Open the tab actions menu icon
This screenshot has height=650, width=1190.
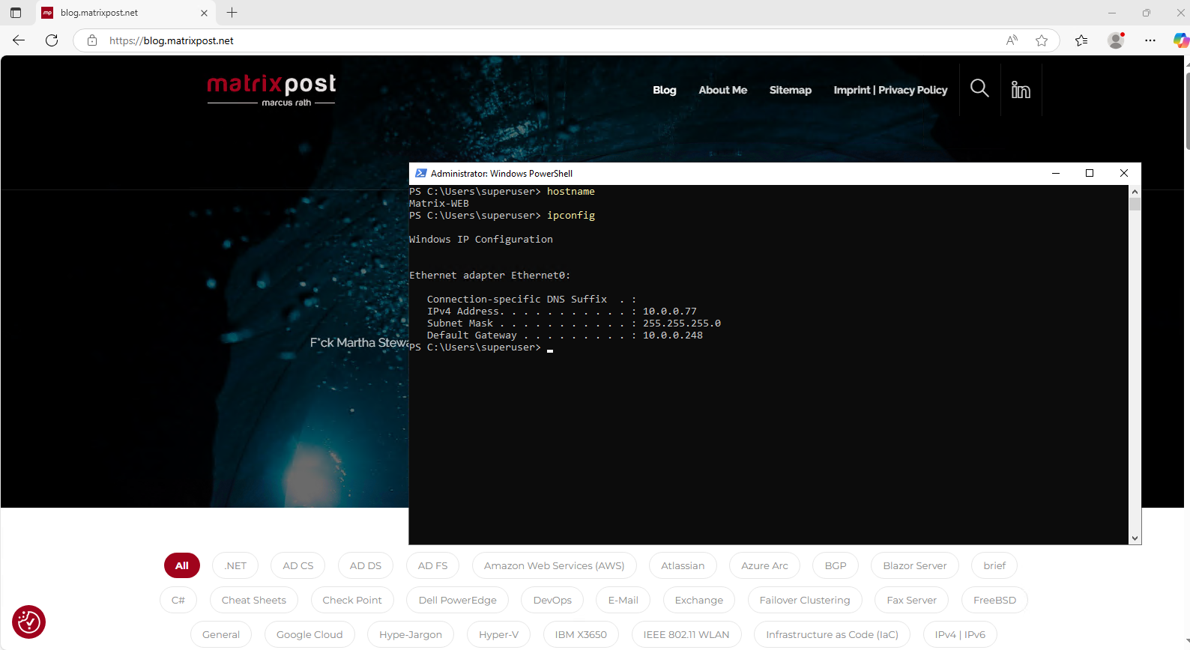click(16, 13)
